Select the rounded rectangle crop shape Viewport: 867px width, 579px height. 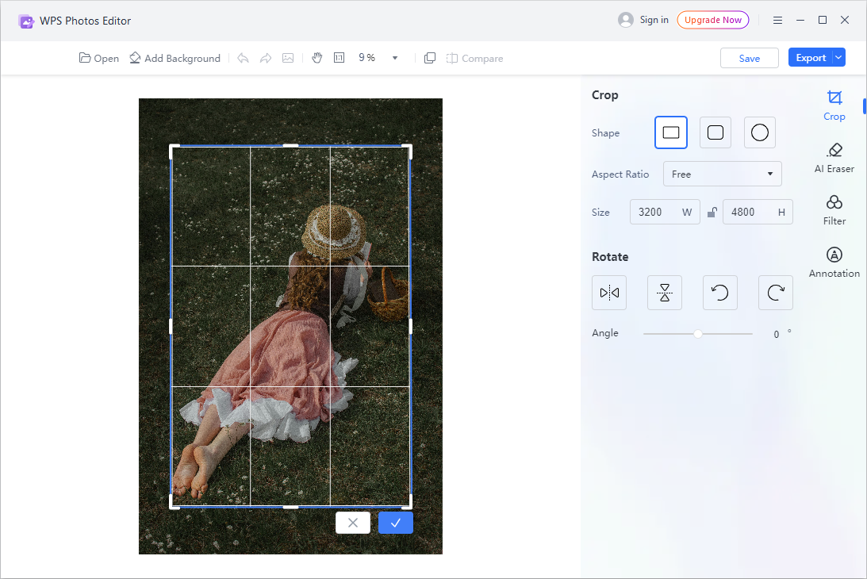point(715,132)
